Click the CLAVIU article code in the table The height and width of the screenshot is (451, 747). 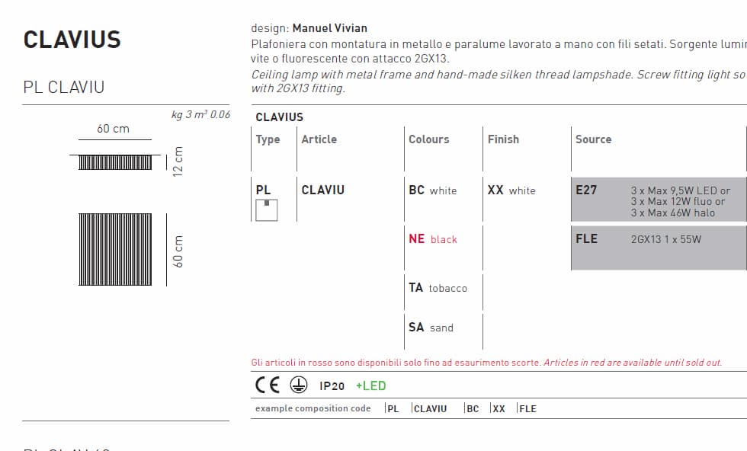point(322,190)
